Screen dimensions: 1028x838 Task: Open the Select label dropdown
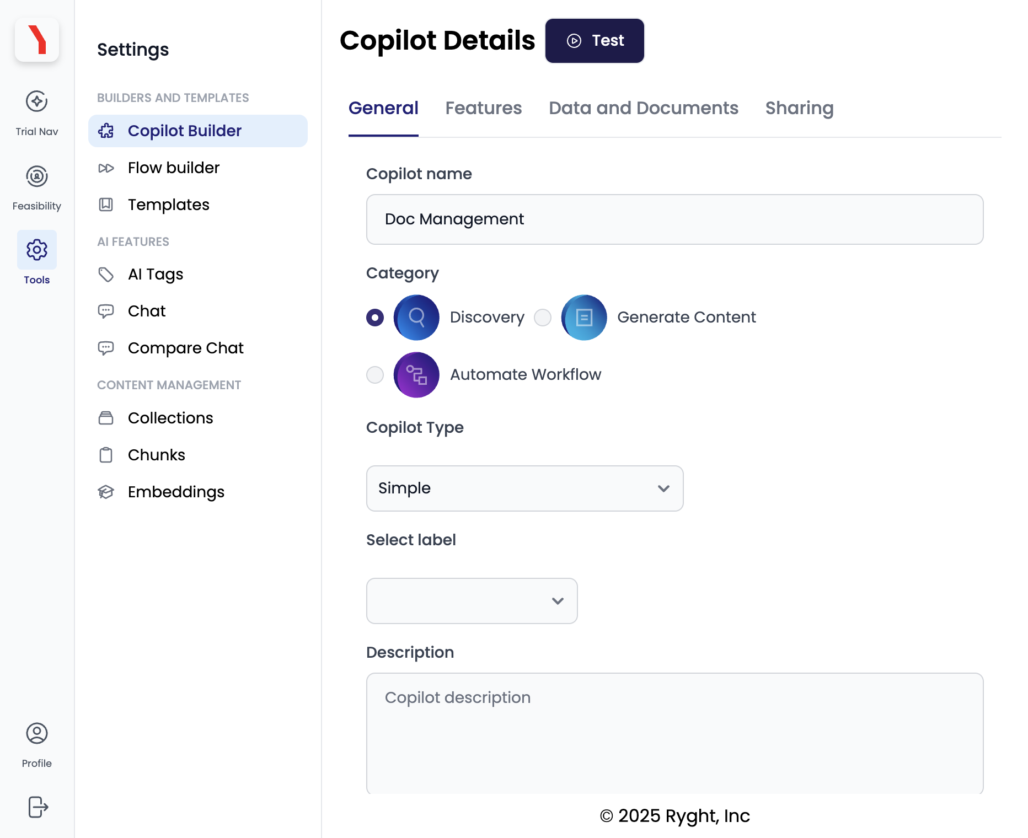[x=472, y=601]
